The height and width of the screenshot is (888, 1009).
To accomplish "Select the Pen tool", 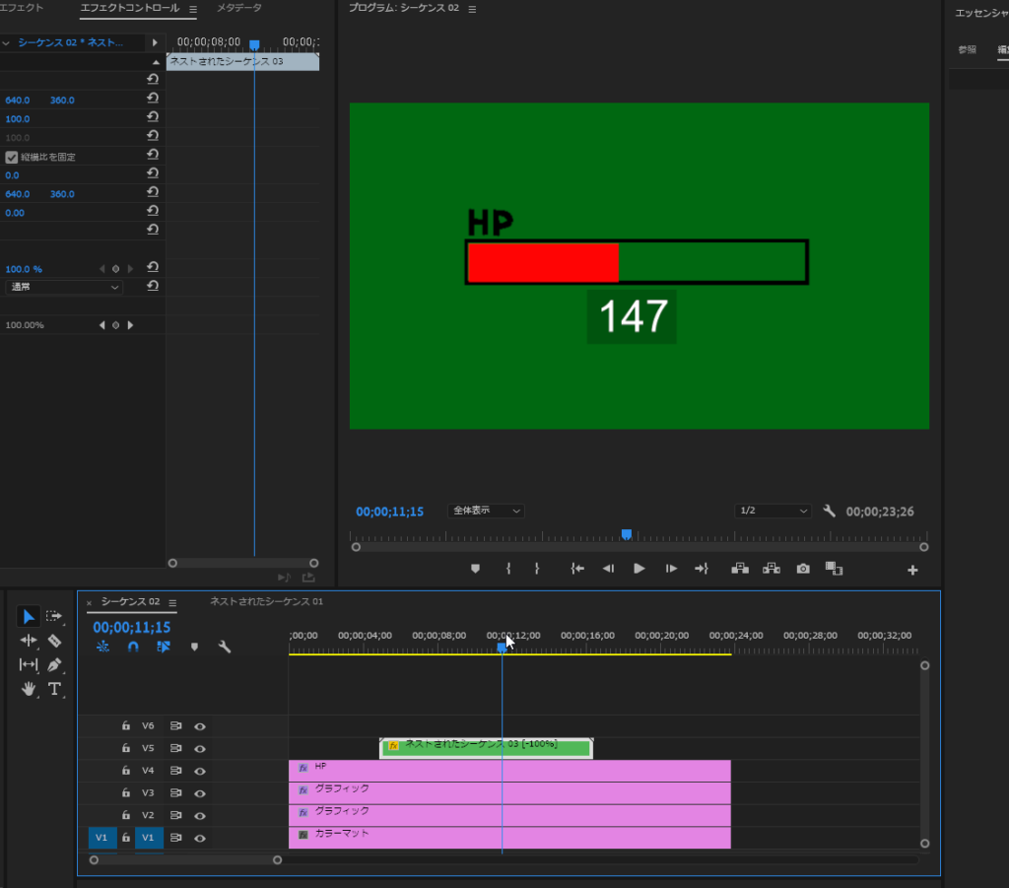I will tap(54, 664).
